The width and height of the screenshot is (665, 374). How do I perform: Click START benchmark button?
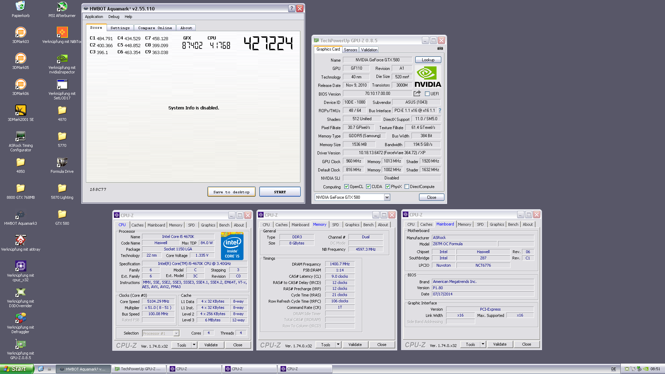(x=280, y=192)
